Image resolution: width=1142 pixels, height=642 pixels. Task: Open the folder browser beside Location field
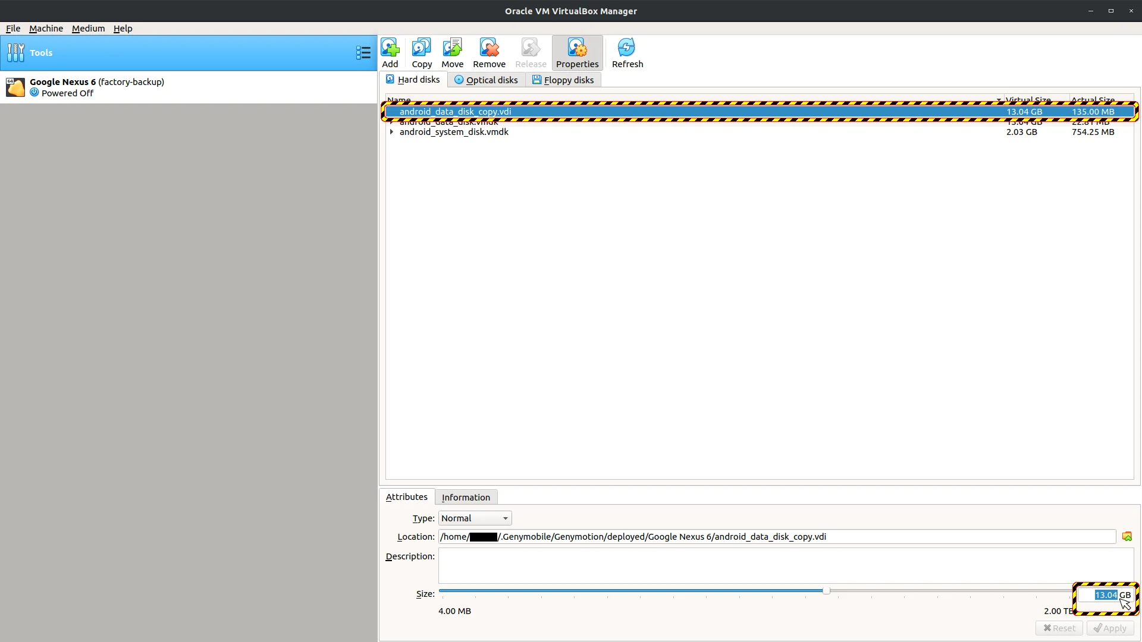point(1127,536)
